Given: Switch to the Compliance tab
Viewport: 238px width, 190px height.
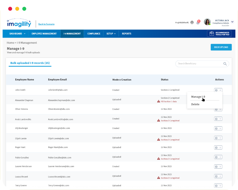Looking at the screenshot, I should [x=94, y=34].
